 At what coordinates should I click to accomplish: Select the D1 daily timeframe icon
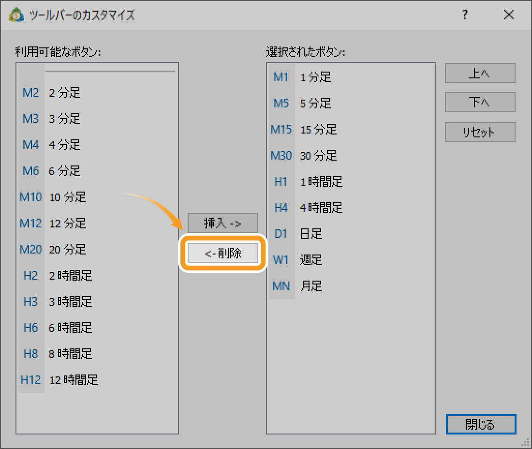click(281, 234)
